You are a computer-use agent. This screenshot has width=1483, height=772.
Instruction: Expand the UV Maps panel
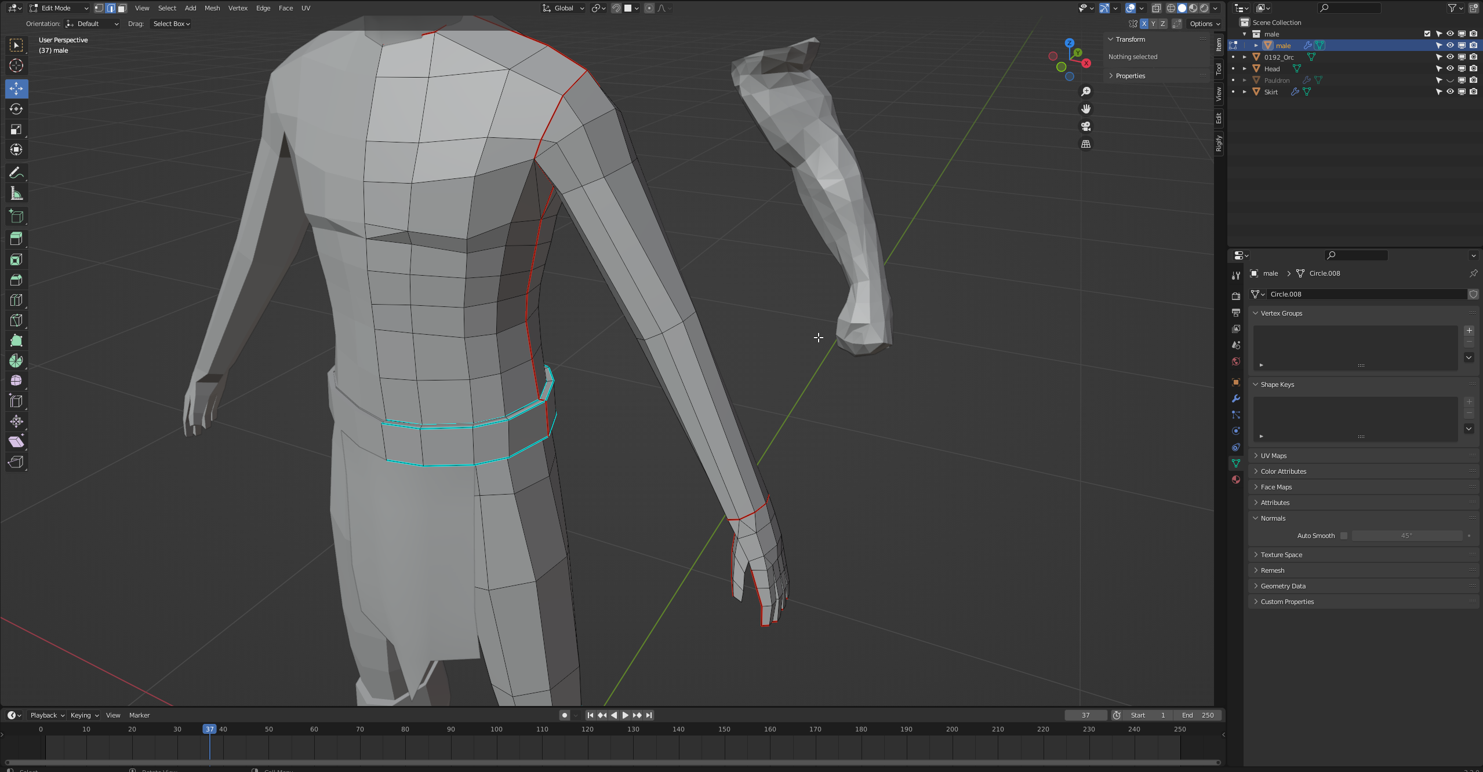1273,456
